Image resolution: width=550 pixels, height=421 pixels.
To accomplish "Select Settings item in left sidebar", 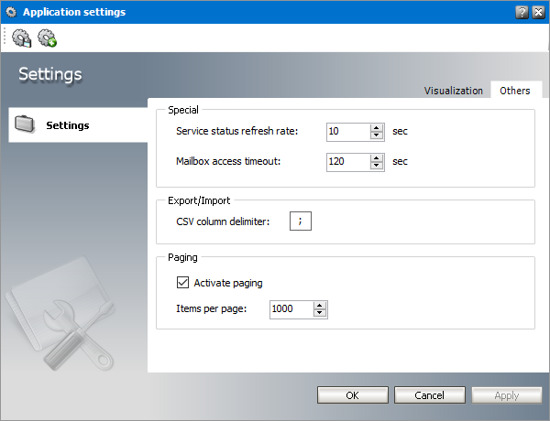I will [78, 125].
